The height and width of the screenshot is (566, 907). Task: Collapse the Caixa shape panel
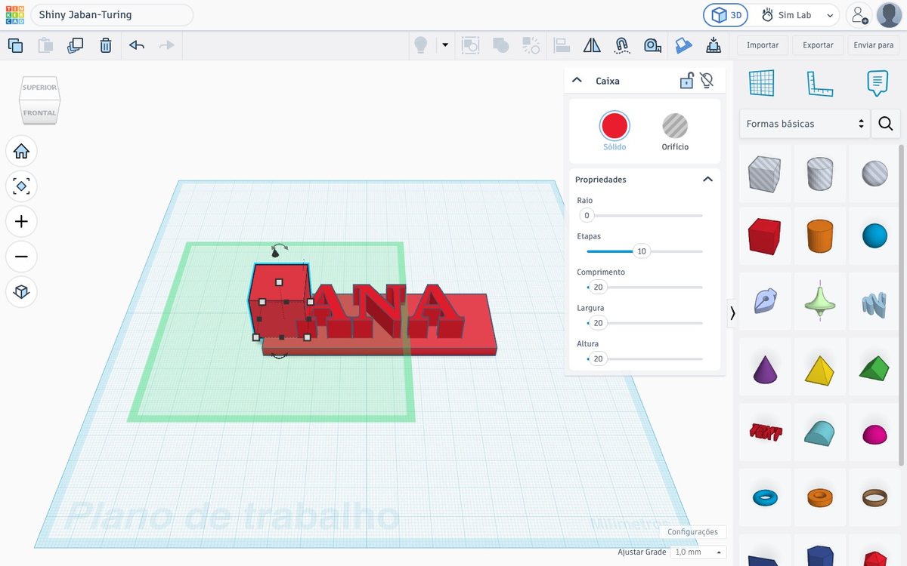tap(577, 80)
